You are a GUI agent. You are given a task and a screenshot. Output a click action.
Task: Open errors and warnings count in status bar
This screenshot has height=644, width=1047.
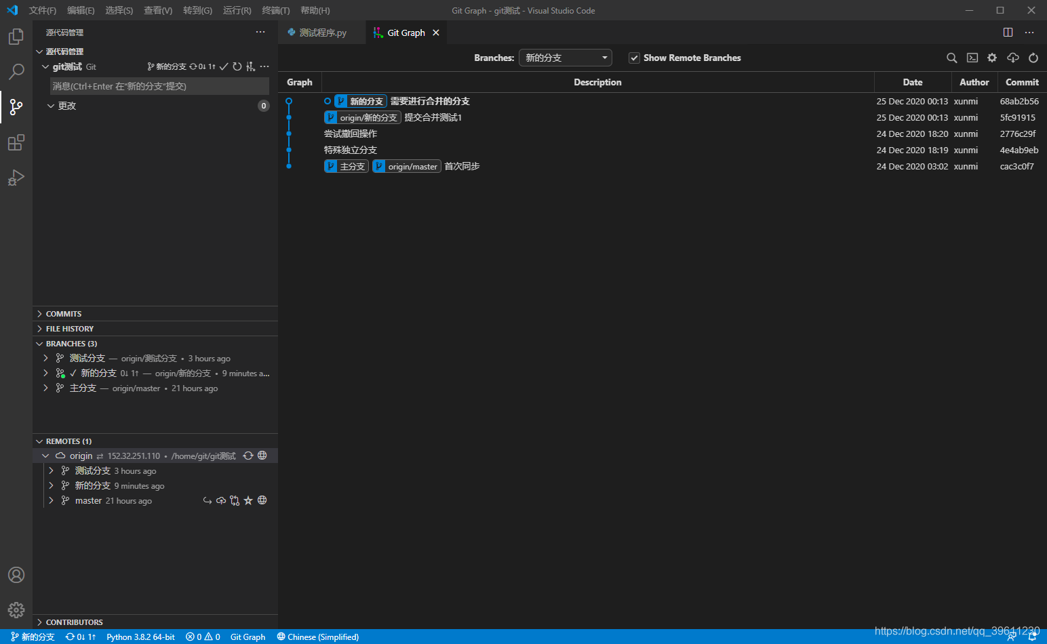(203, 637)
